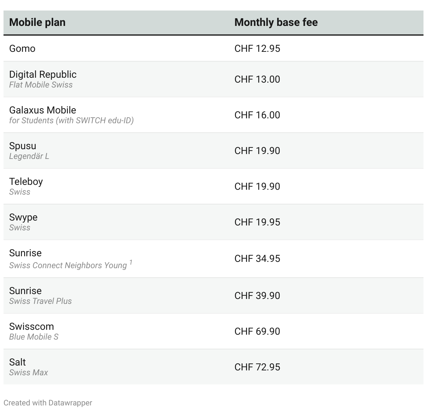Select the Gomo plan name
The image size is (427, 411).
(22, 48)
